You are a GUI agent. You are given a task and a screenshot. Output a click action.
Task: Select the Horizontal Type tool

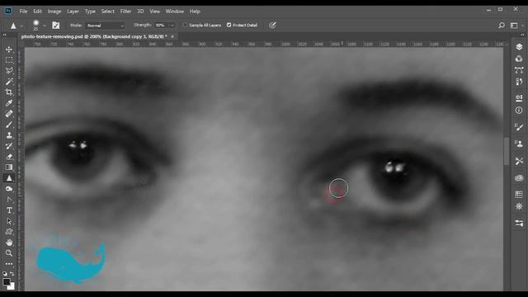pyautogui.click(x=9, y=210)
